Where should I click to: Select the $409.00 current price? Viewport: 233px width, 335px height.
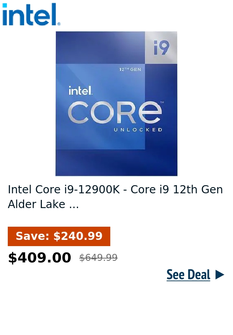(40, 257)
